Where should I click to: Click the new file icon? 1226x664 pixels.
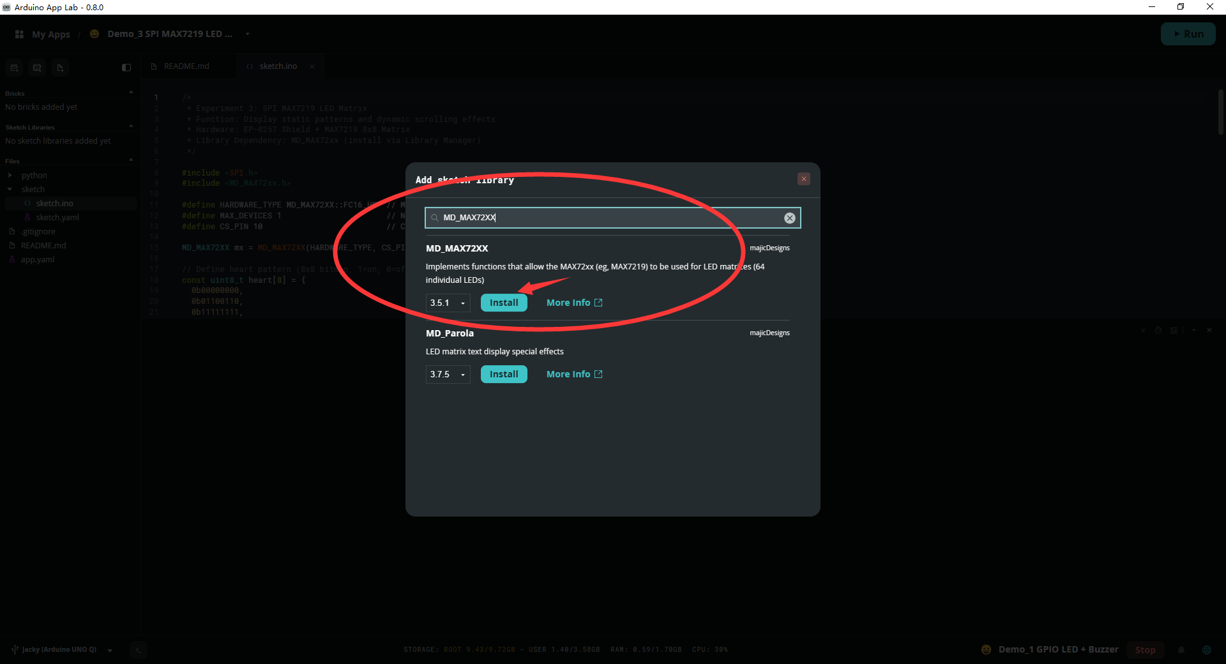point(60,68)
